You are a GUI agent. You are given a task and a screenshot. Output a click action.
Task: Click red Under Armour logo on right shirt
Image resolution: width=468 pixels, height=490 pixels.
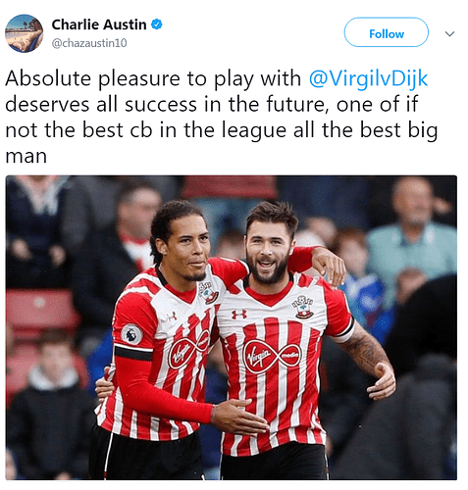coord(239,315)
